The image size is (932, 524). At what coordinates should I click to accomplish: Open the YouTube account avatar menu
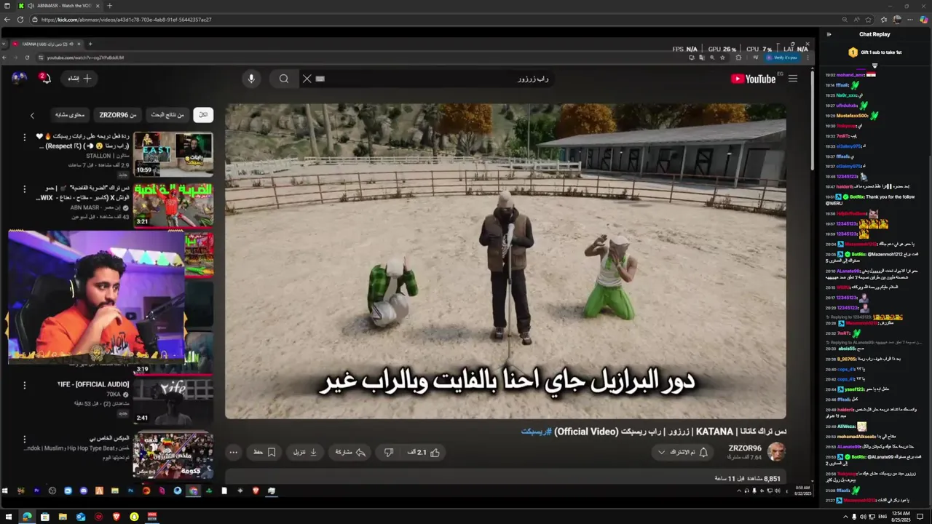point(19,78)
